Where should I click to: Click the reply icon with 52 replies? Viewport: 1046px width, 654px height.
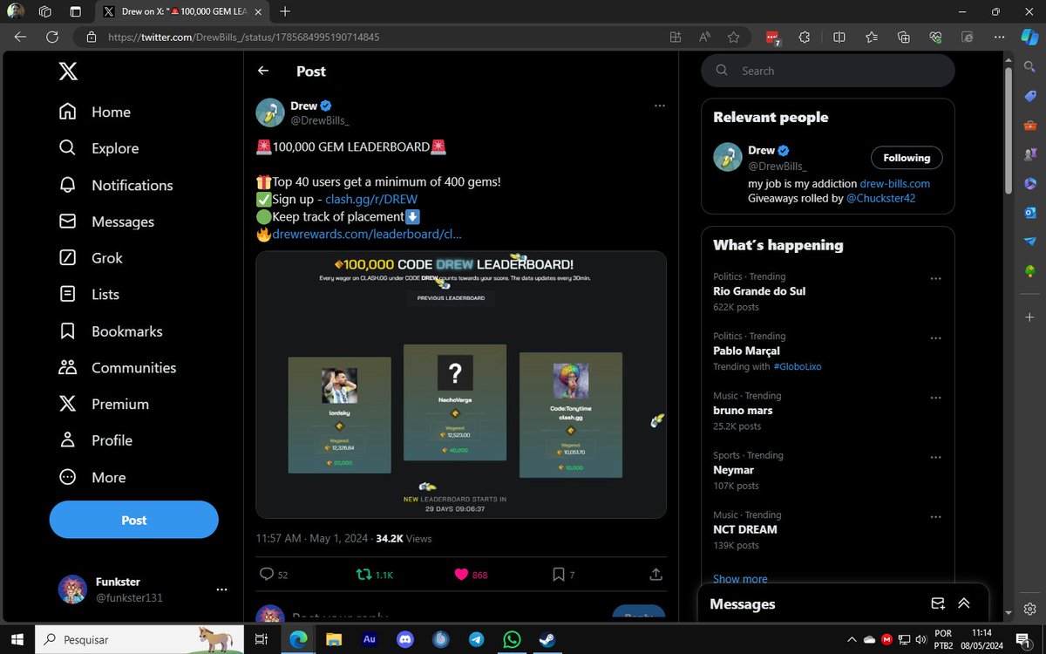click(x=274, y=575)
